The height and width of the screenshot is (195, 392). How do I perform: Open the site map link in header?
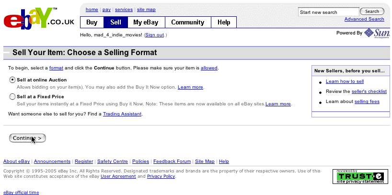(x=146, y=10)
